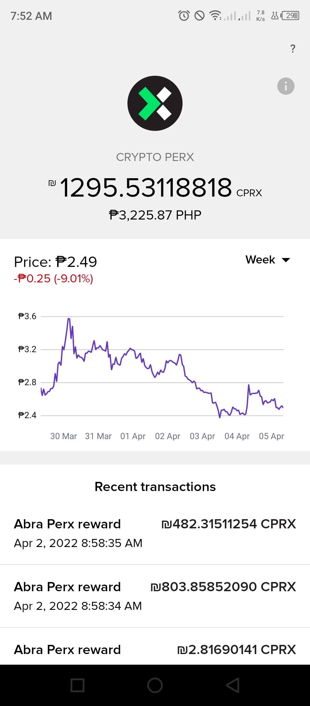Open the 803.85852090 CPRX reward transaction
Viewport: 310px width, 706px height.
155,596
